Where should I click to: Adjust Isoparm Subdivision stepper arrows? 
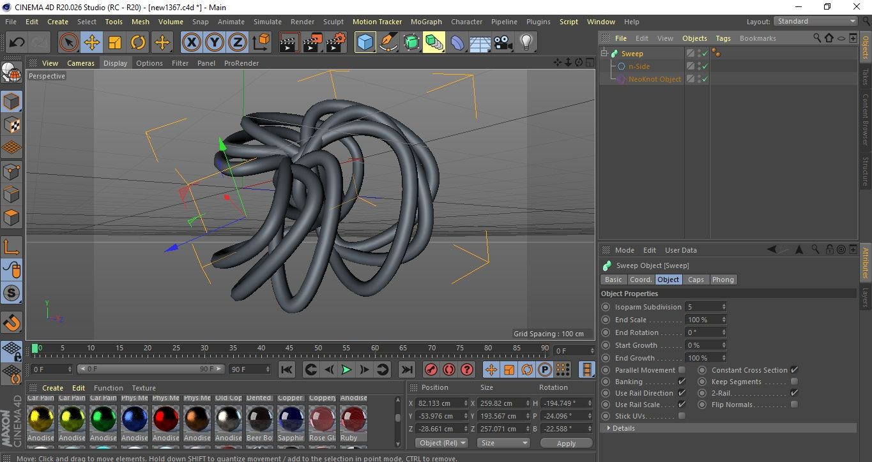tap(724, 307)
